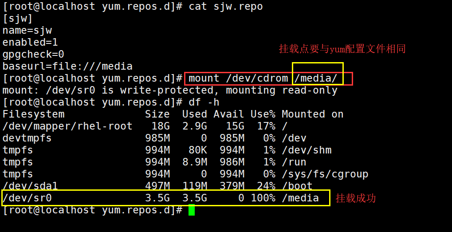Click the "24%" usage value
The height and width of the screenshot is (232, 452).
pyautogui.click(x=266, y=186)
